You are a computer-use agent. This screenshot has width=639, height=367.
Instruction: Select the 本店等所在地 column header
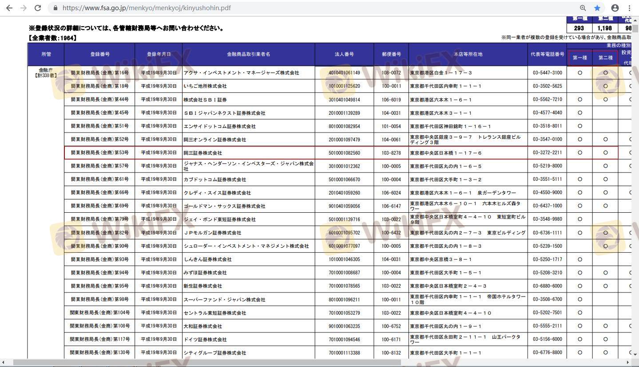click(468, 54)
